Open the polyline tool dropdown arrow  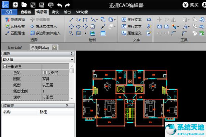coord(97,20)
